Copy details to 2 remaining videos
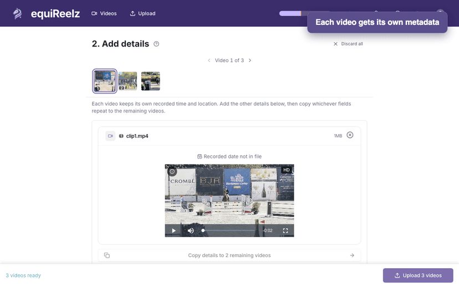This screenshot has height=287, width=459. point(229,255)
